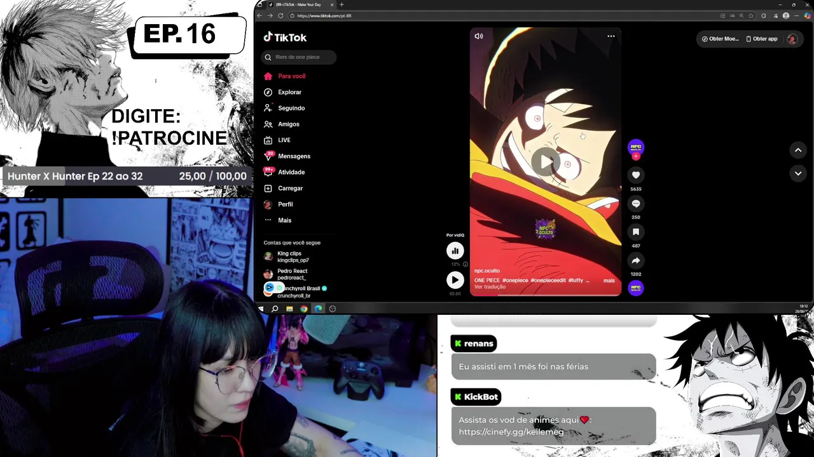Viewport: 814px width, 457px height.
Task: Open the npc.oculto username link
Action: [487, 271]
